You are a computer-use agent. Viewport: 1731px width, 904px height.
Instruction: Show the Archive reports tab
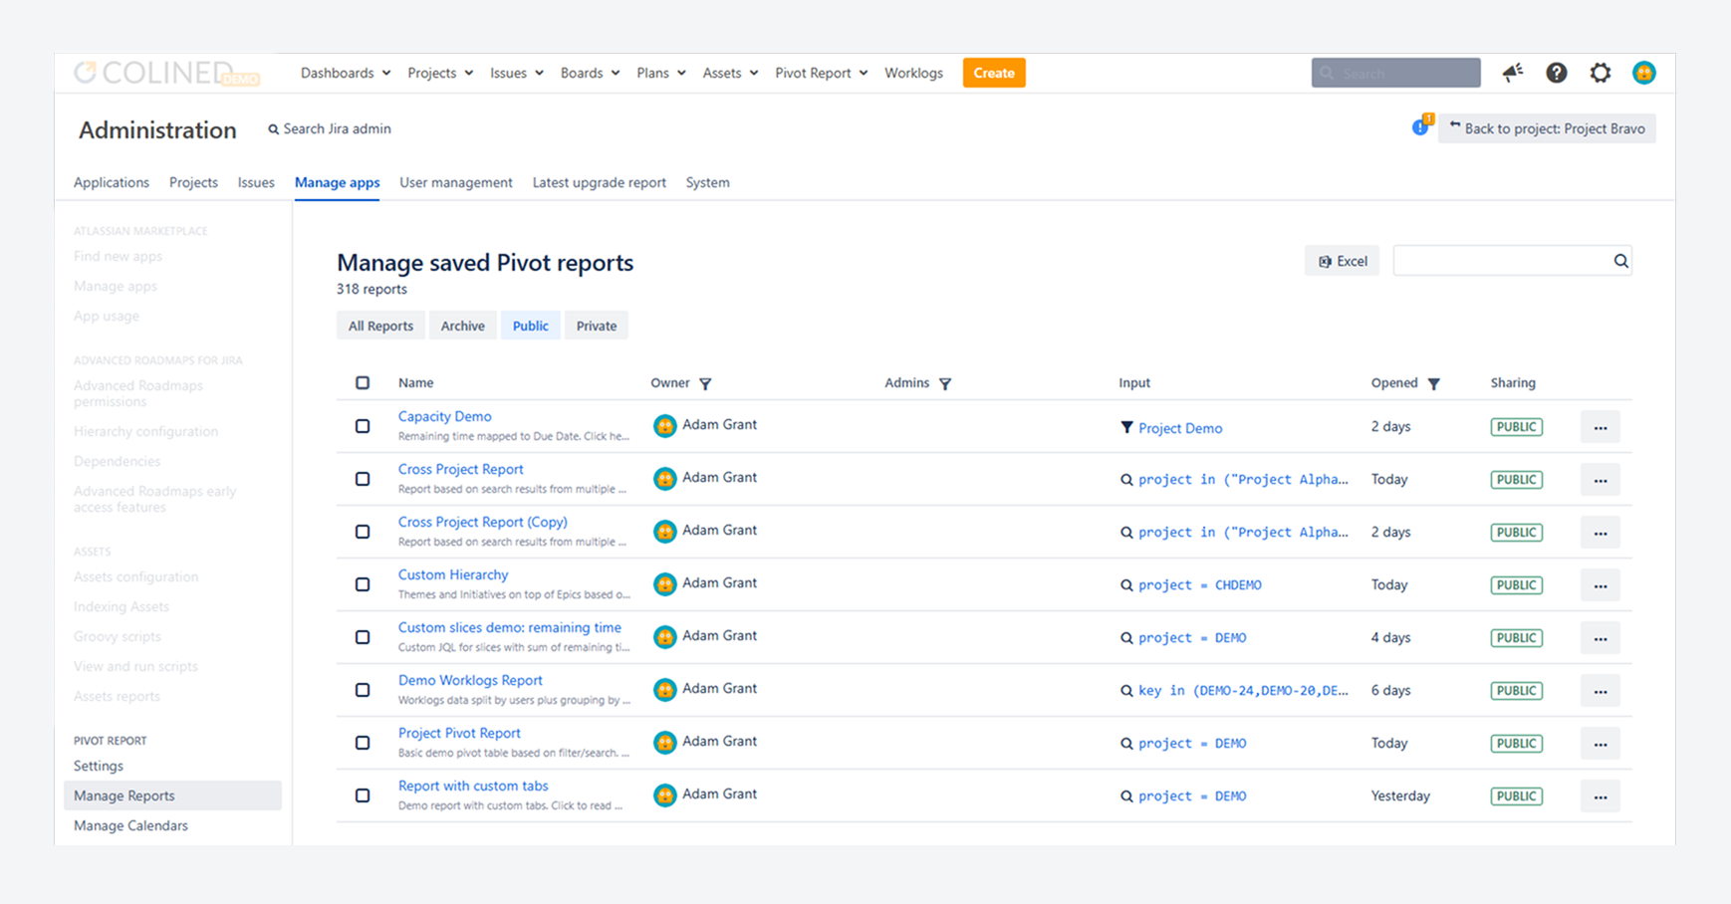point(463,326)
